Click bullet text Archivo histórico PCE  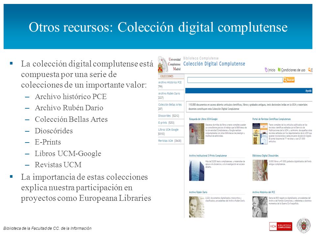71,96
